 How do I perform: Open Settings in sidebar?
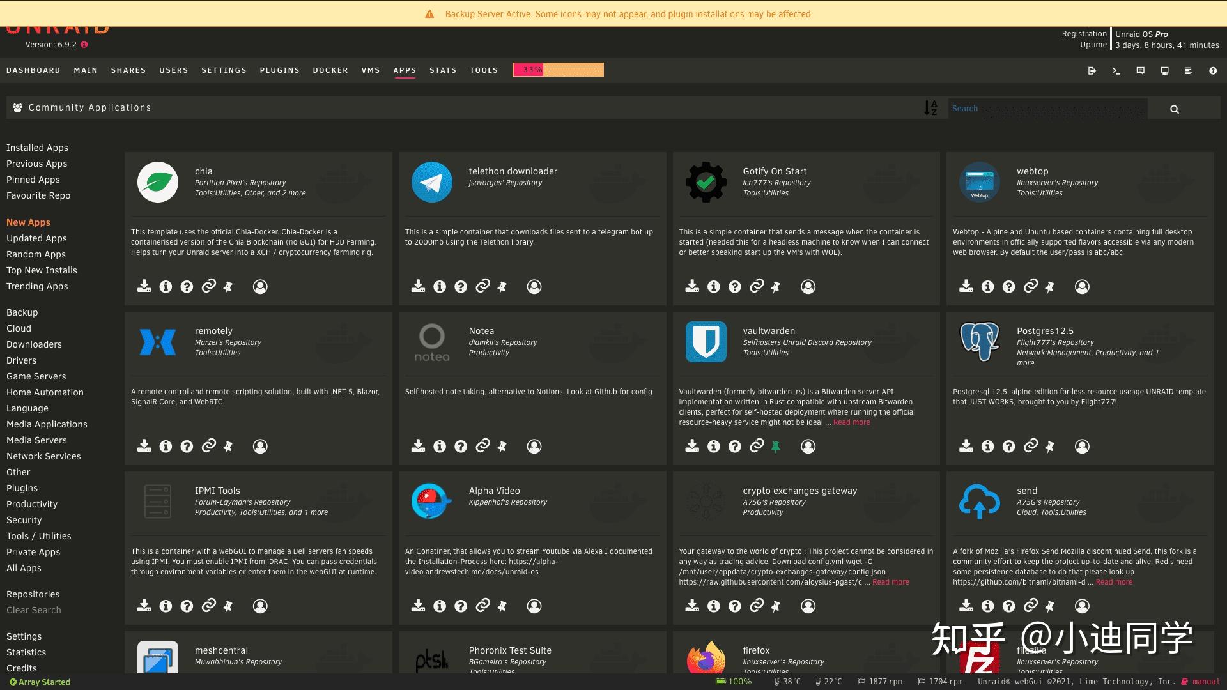pos(24,636)
